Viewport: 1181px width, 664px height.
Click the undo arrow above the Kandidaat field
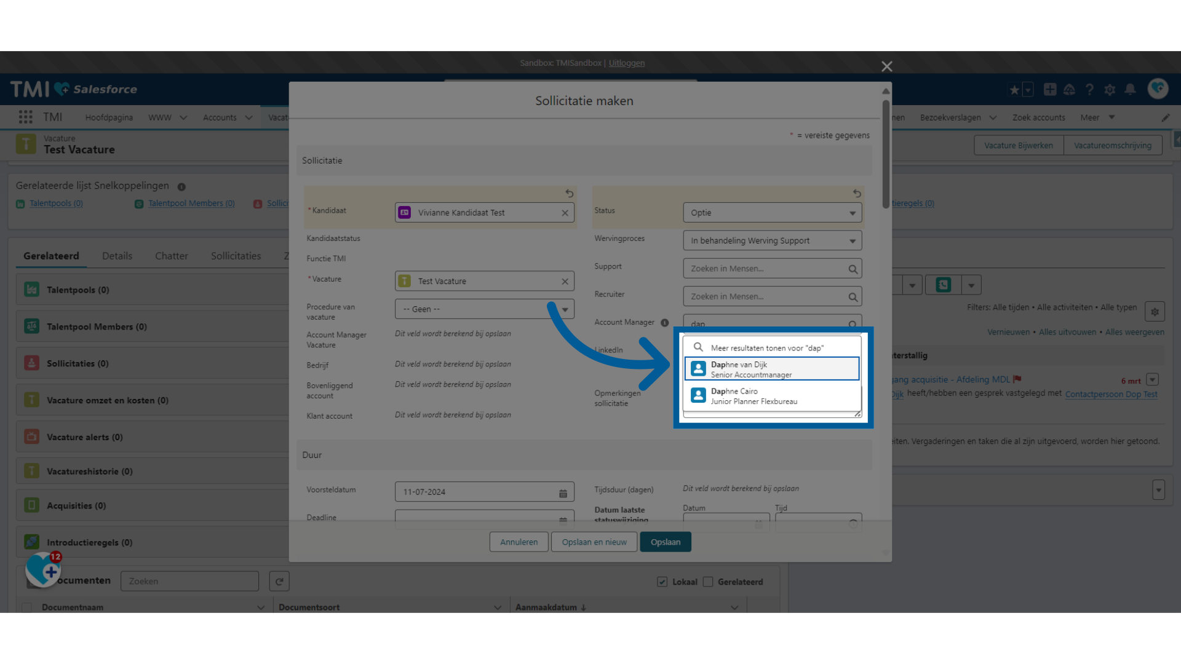(x=570, y=194)
